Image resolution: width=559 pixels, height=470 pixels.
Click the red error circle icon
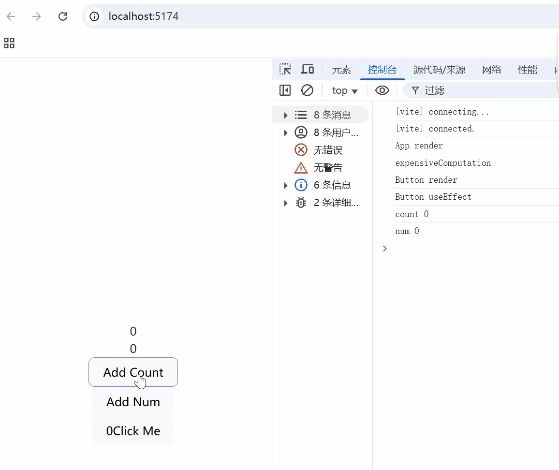(x=301, y=150)
